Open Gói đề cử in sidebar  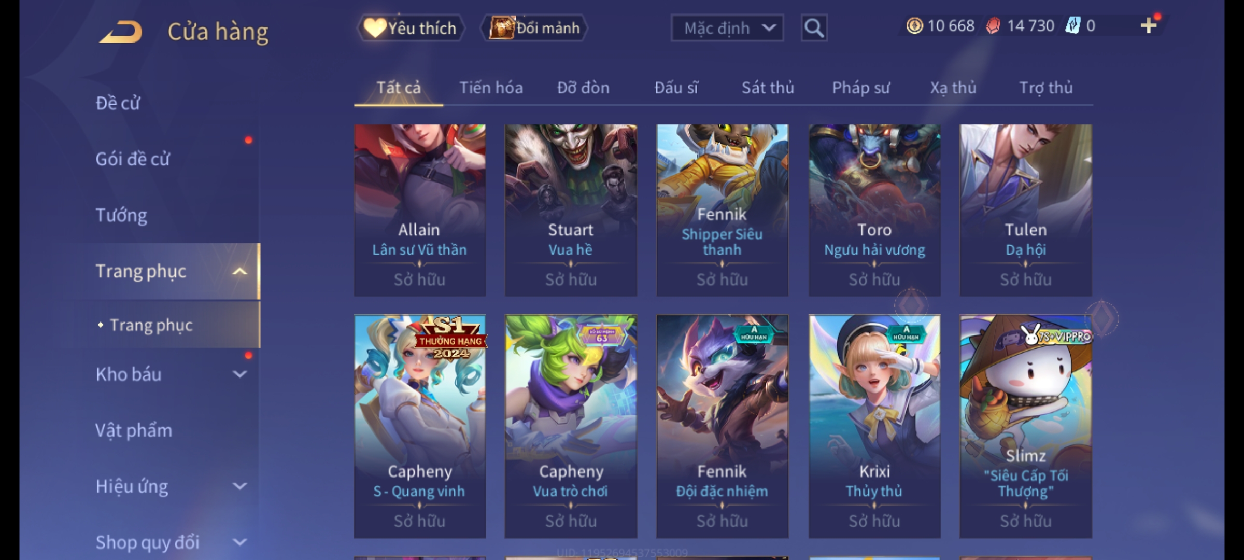(x=133, y=159)
